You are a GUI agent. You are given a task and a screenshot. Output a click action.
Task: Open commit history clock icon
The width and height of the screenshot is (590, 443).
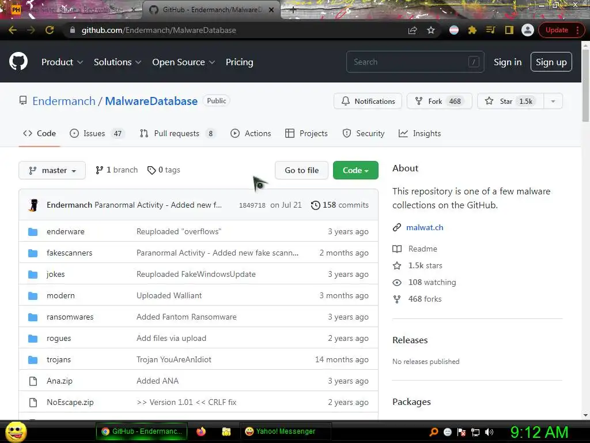[x=315, y=205]
